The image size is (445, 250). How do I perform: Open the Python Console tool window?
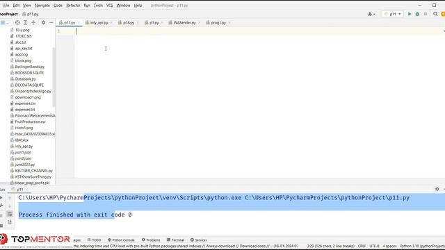121,240
